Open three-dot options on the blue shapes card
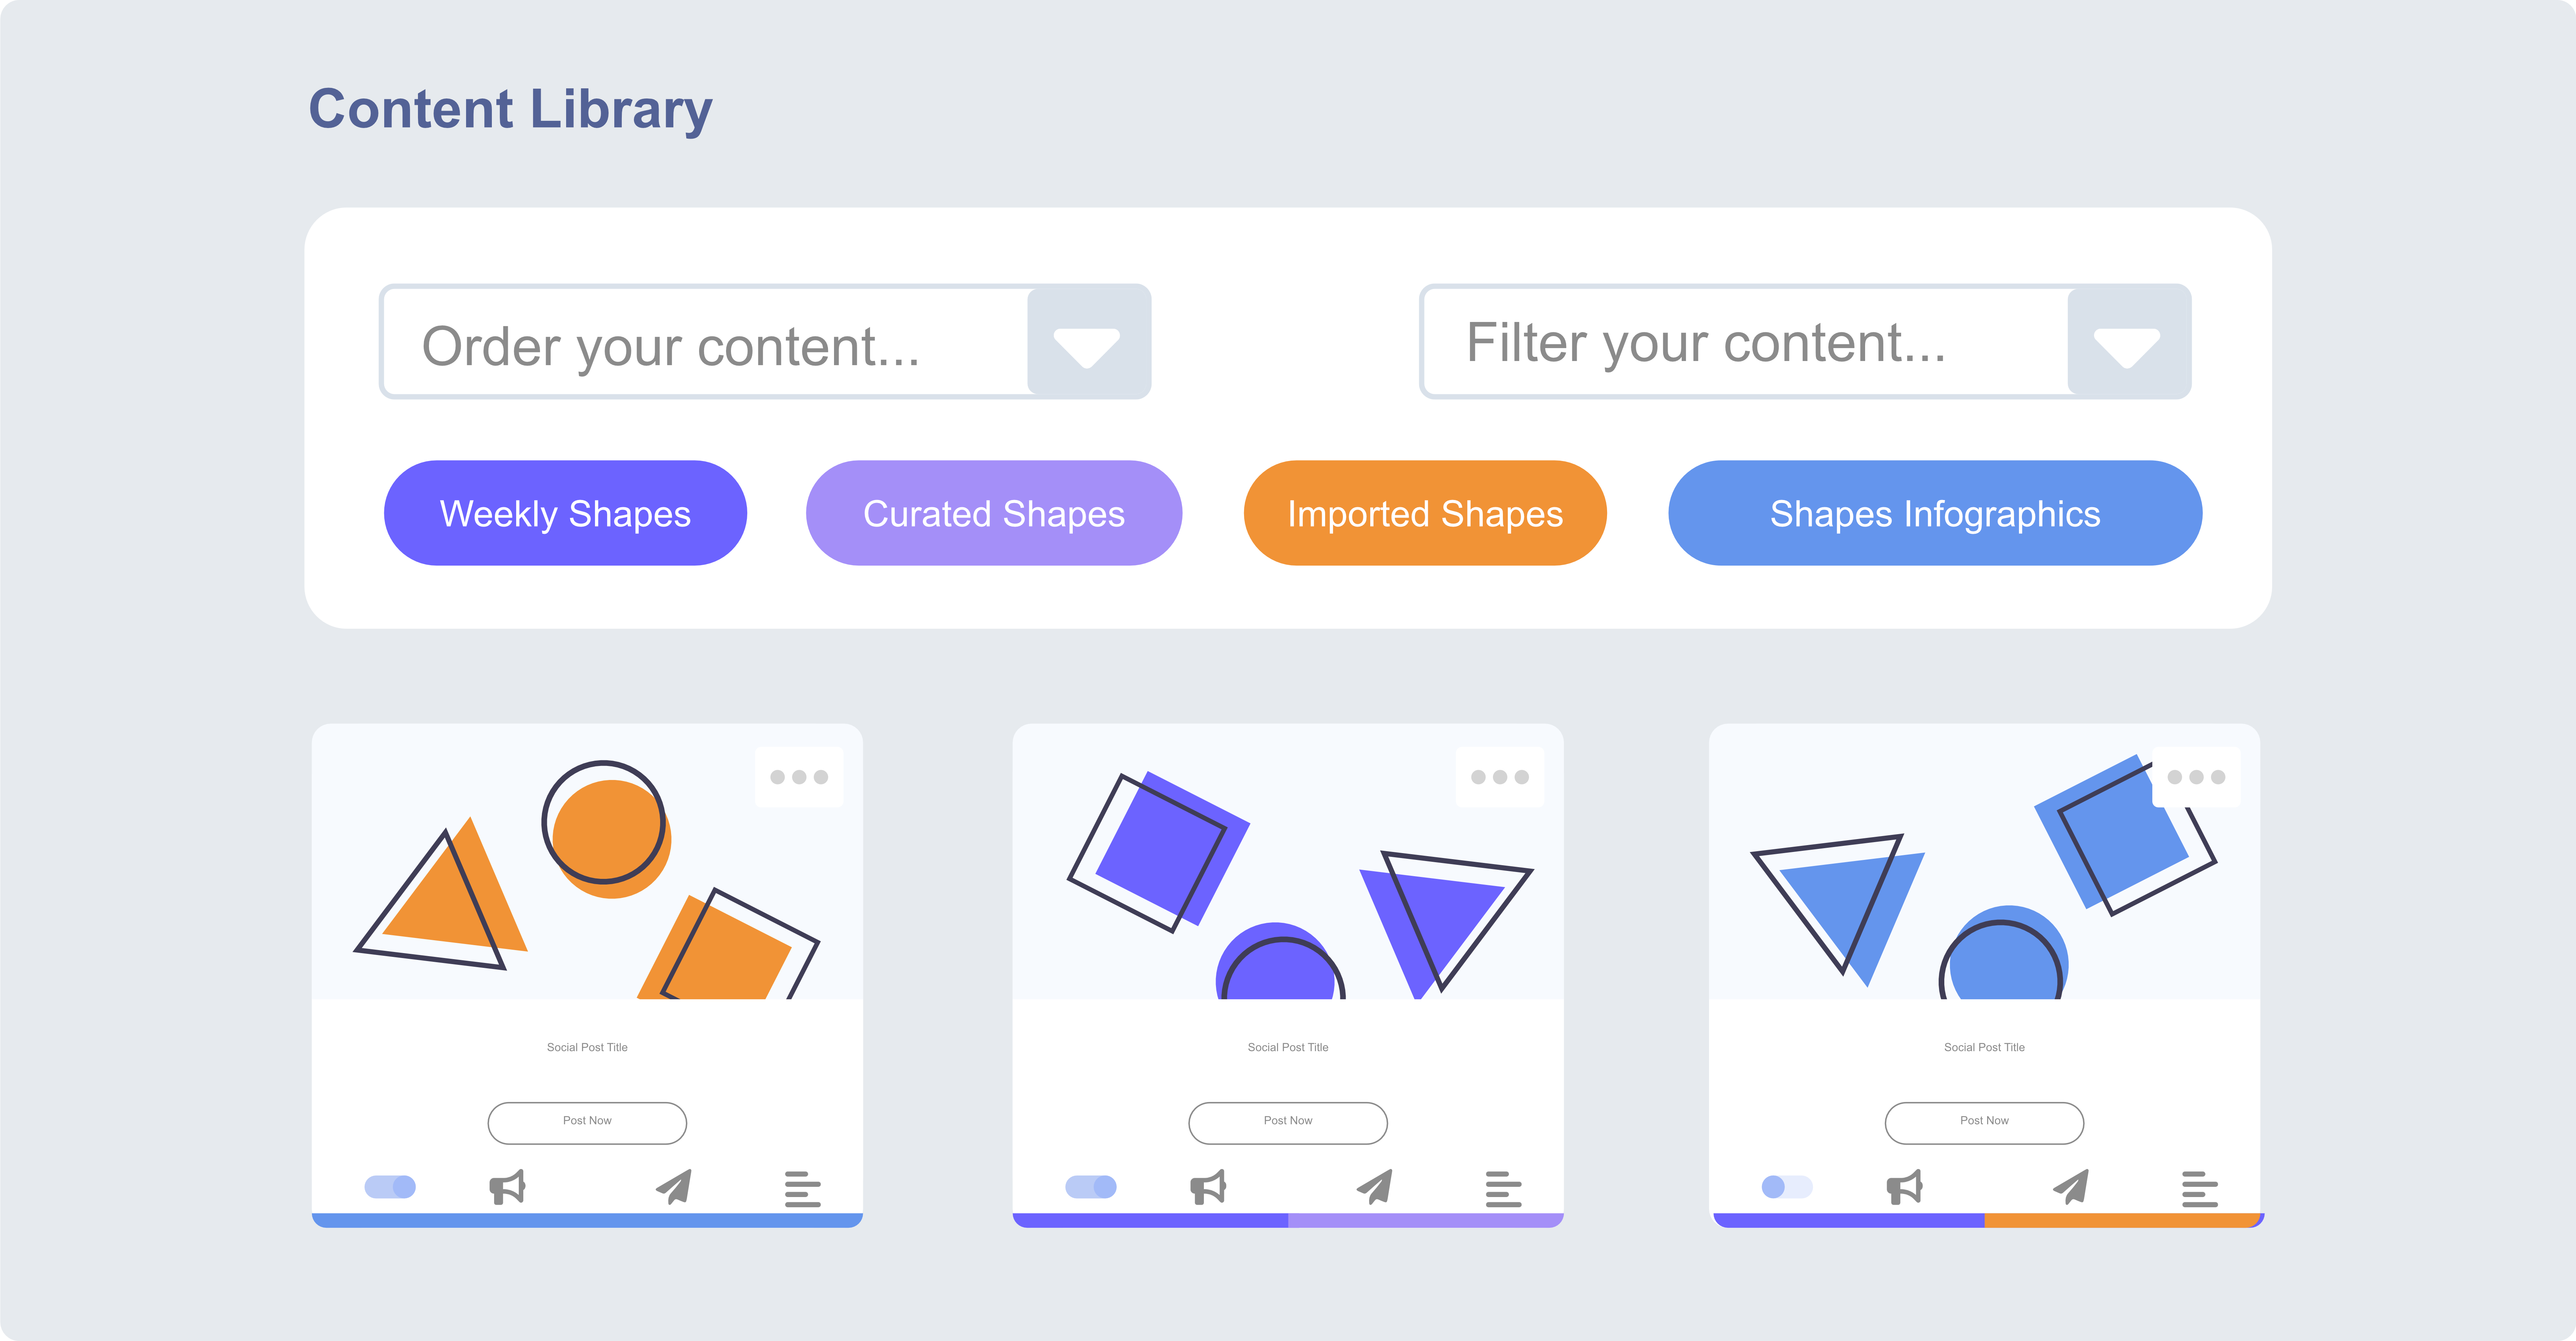The width and height of the screenshot is (2576, 1341). 2196,777
